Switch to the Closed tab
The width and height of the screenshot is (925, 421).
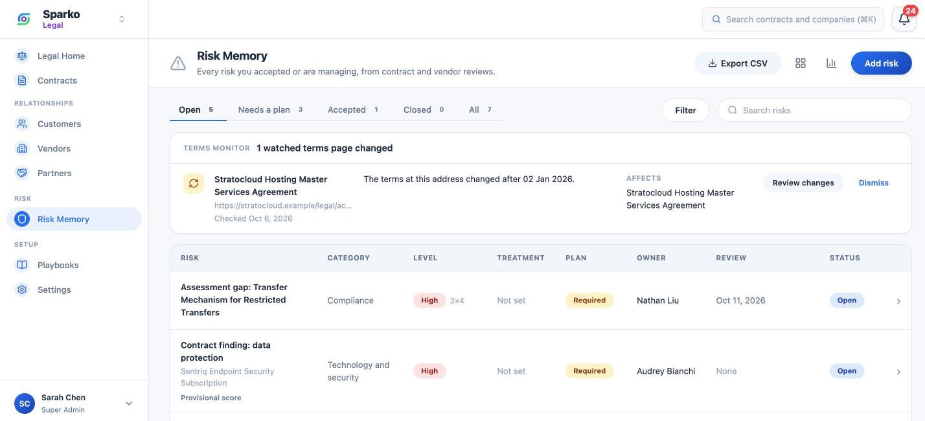(x=424, y=109)
